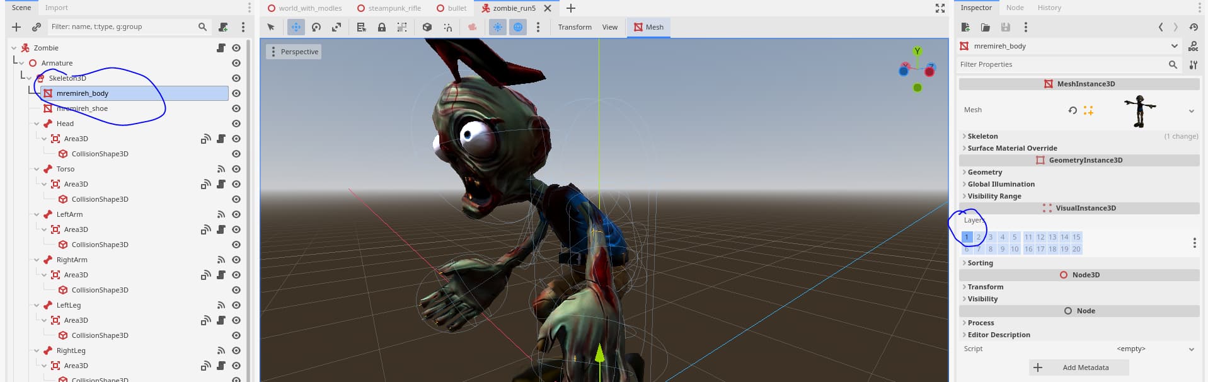Click the Y axis gizmo in viewport
1208x382 pixels.
coord(918,51)
